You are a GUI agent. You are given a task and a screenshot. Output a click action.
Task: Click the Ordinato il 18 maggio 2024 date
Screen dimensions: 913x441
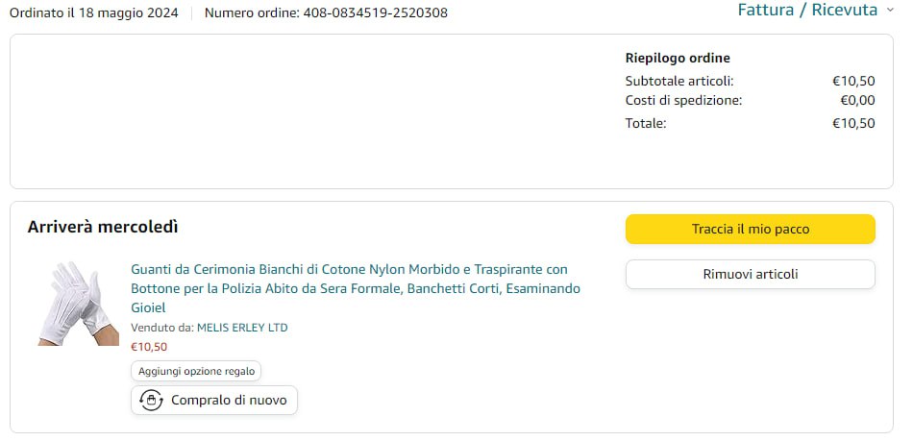click(94, 13)
